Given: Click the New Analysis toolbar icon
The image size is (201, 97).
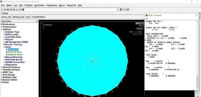Looking at the screenshot, I should click(2, 10).
